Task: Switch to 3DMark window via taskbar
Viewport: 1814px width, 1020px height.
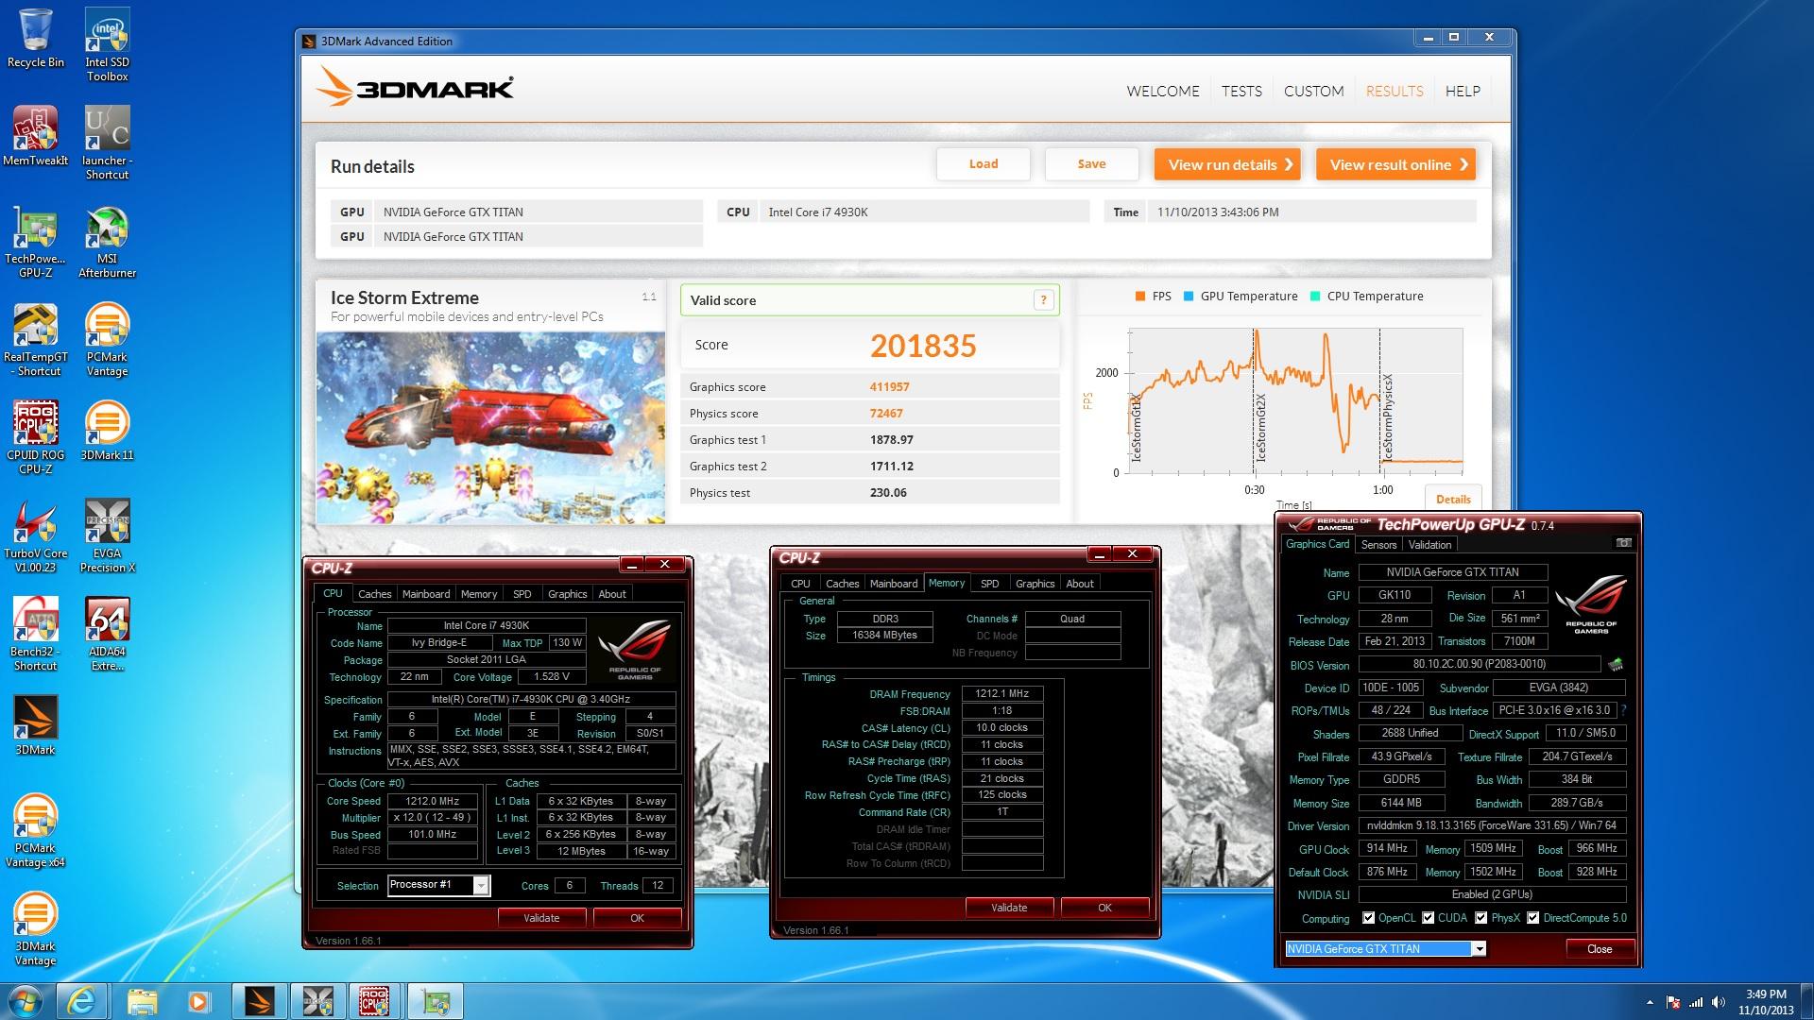Action: point(259,1001)
